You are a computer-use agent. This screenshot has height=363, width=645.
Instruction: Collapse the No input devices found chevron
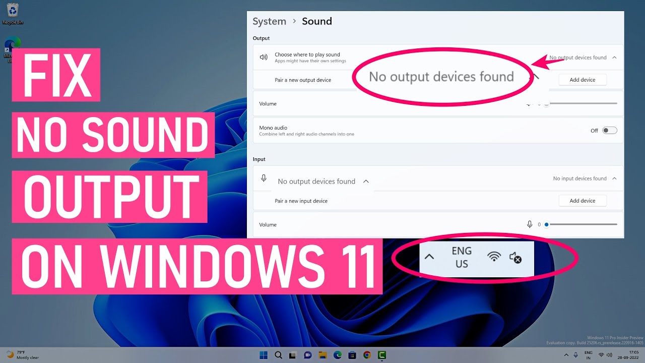(614, 178)
